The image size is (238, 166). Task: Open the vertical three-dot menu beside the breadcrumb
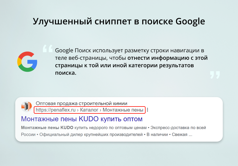[x=148, y=110]
